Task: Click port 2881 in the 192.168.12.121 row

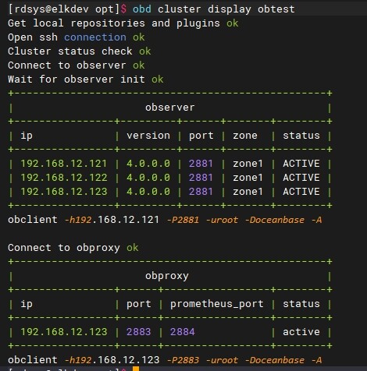Action: [201, 164]
